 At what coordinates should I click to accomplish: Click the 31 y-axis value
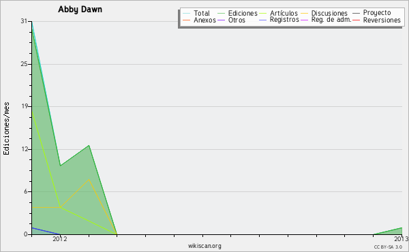pyautogui.click(x=24, y=21)
